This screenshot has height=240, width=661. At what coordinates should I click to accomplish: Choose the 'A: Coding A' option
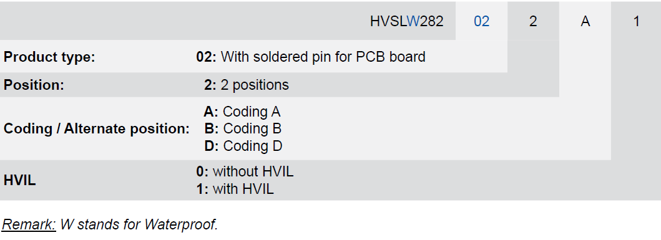(x=242, y=112)
